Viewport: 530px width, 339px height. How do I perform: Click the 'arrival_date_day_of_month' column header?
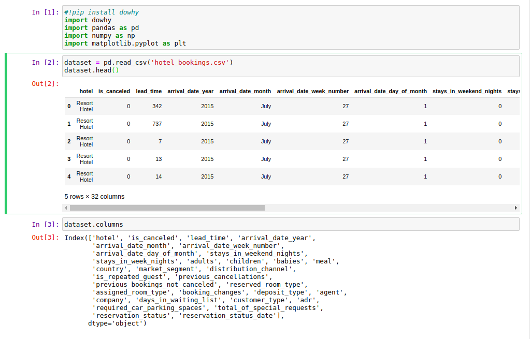tap(391, 91)
